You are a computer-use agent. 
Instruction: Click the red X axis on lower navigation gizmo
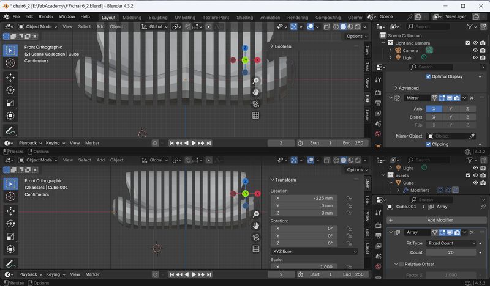[257, 194]
